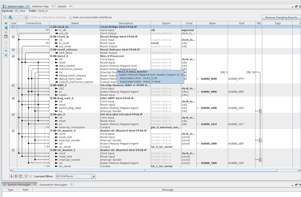Click the blue move down arrow icon
The width and height of the screenshot is (301, 197).
click(x=6, y=51)
